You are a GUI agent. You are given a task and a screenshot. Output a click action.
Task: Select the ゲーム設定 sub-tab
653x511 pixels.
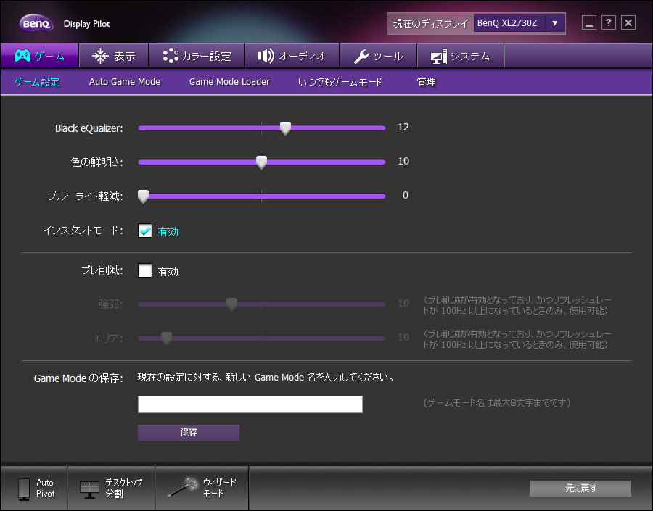(37, 82)
